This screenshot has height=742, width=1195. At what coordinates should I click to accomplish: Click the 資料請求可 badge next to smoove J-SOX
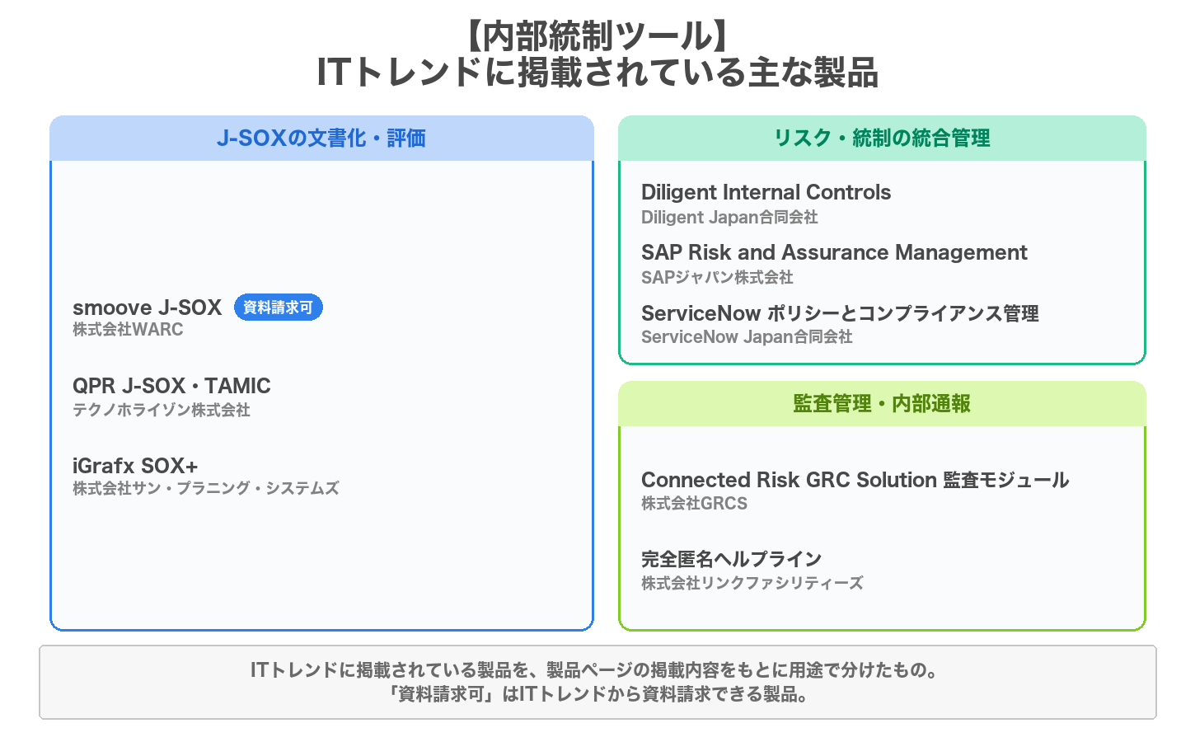click(279, 308)
